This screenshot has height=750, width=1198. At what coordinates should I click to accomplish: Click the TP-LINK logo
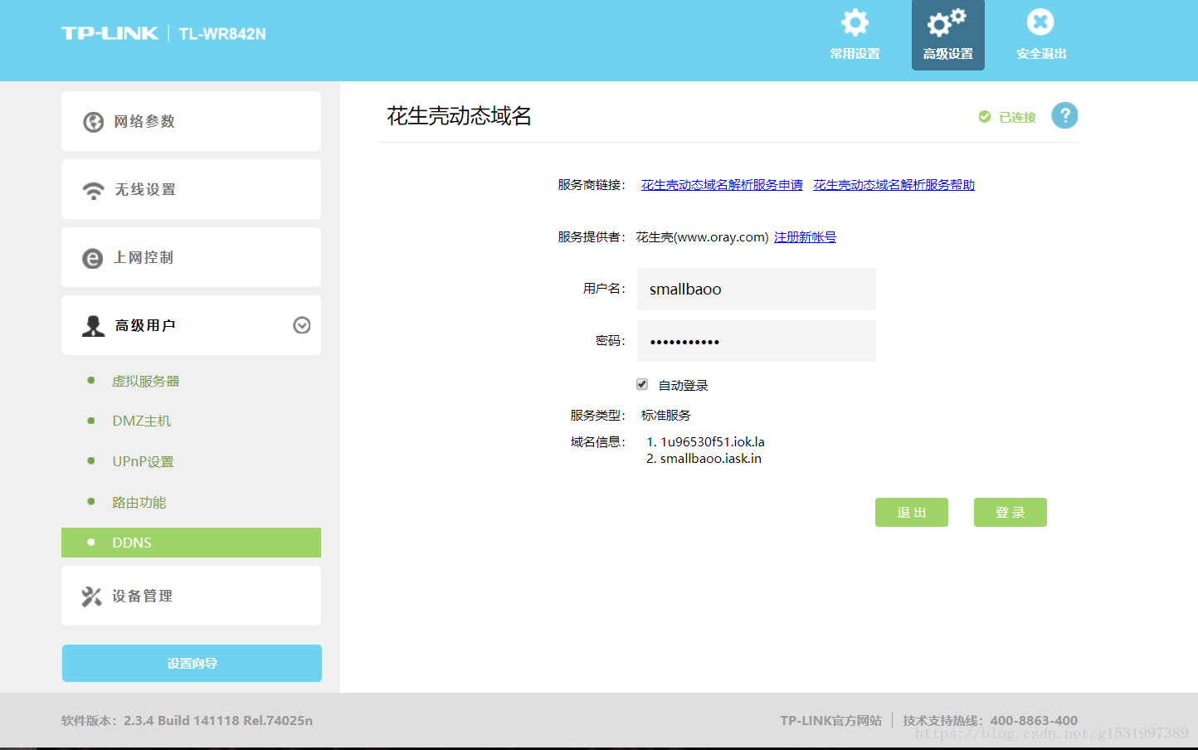(x=110, y=33)
